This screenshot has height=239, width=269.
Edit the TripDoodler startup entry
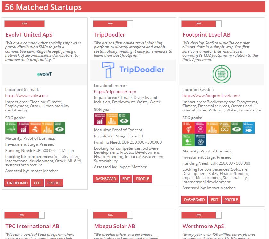[126, 179]
